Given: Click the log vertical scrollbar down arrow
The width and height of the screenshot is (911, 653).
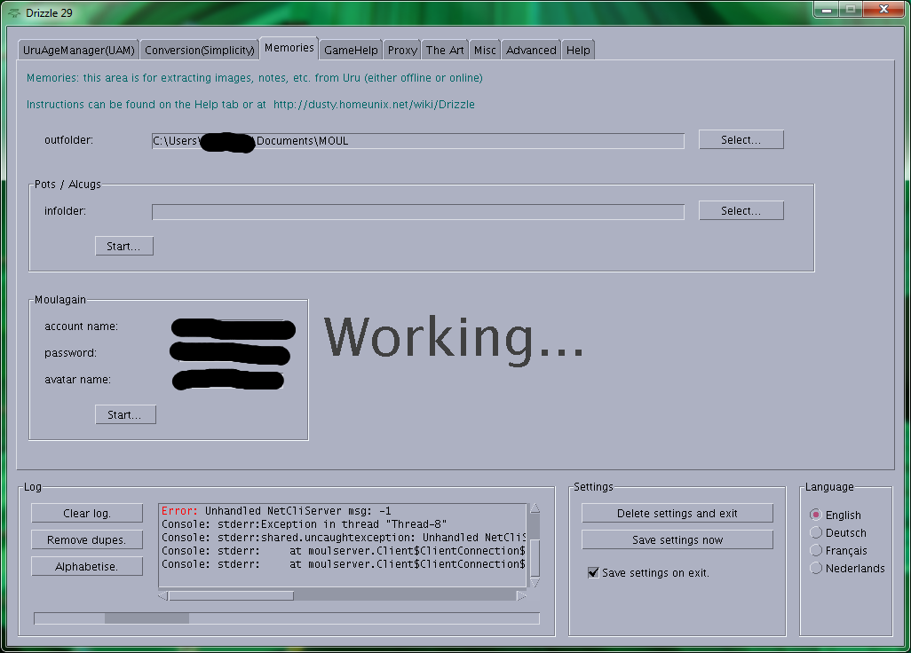Looking at the screenshot, I should (x=535, y=582).
